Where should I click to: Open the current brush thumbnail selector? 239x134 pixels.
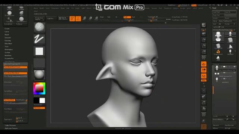tap(39, 27)
